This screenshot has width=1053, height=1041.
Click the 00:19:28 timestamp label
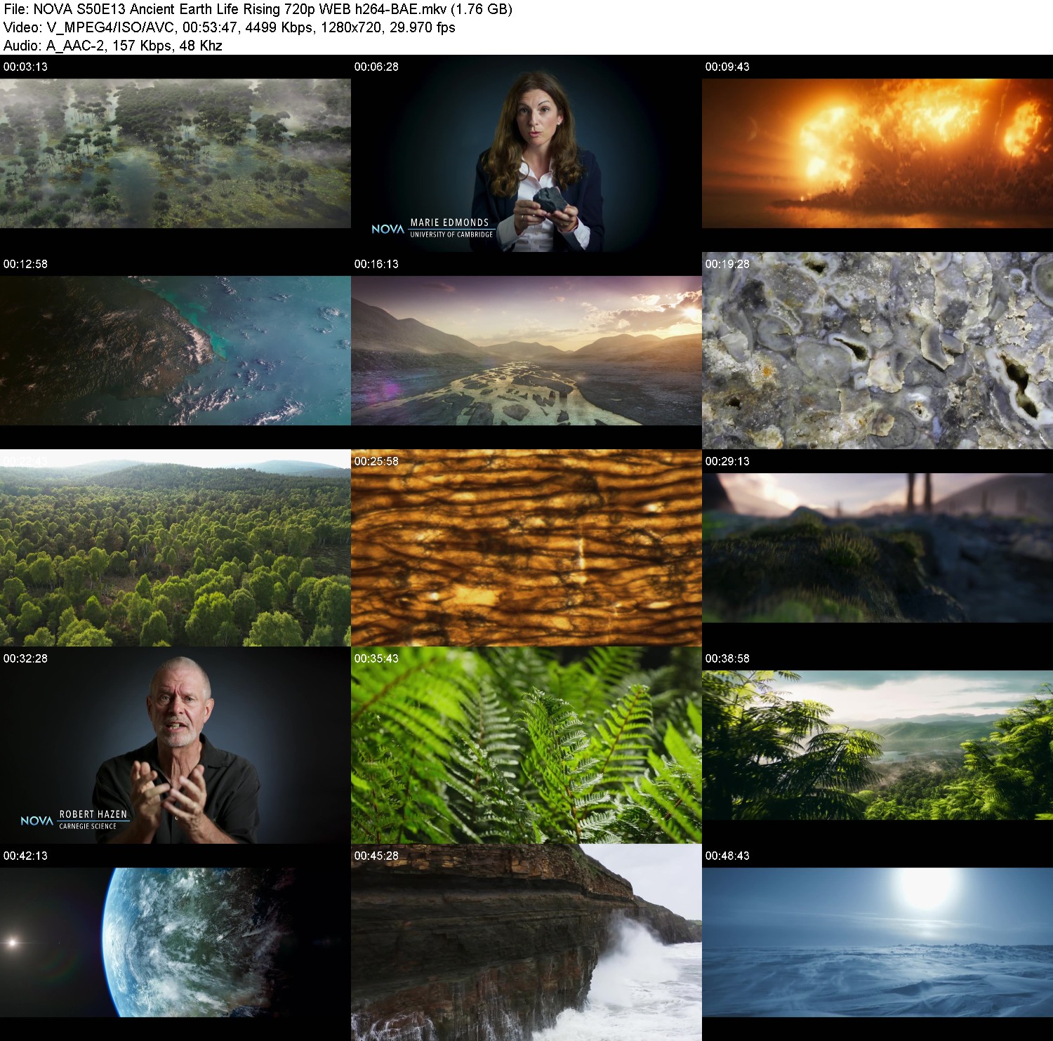point(727,264)
